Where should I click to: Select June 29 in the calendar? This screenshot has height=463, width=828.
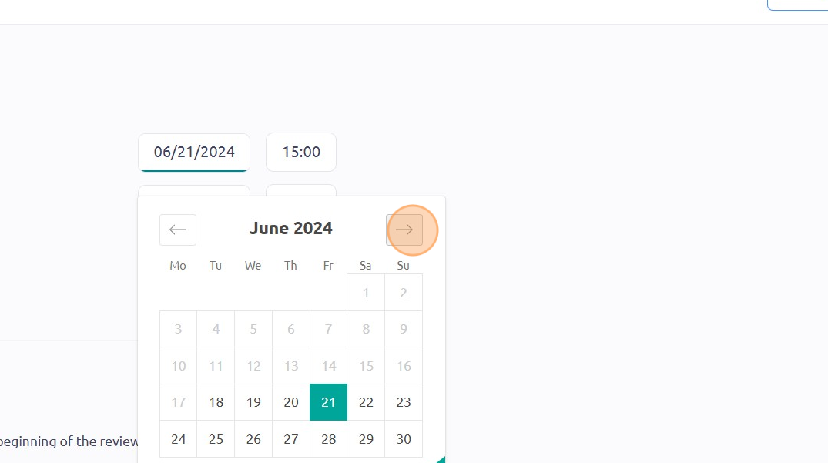pos(366,438)
